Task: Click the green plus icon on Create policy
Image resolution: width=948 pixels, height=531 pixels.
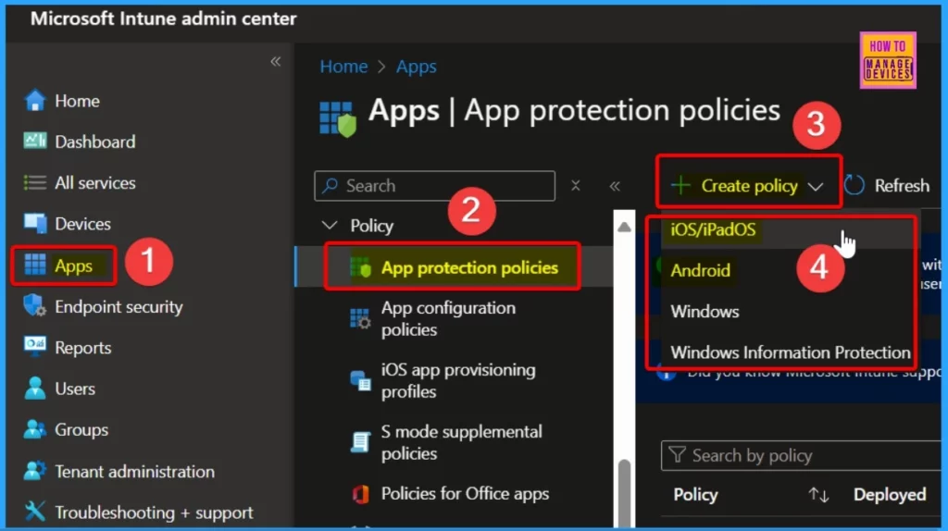Action: tap(680, 185)
